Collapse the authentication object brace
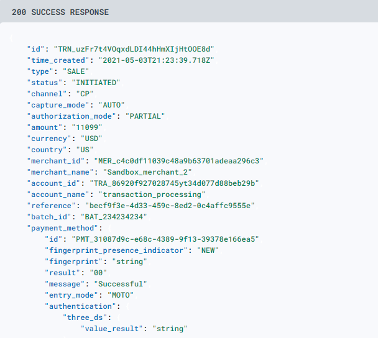This screenshot has height=338, width=378. (127, 306)
